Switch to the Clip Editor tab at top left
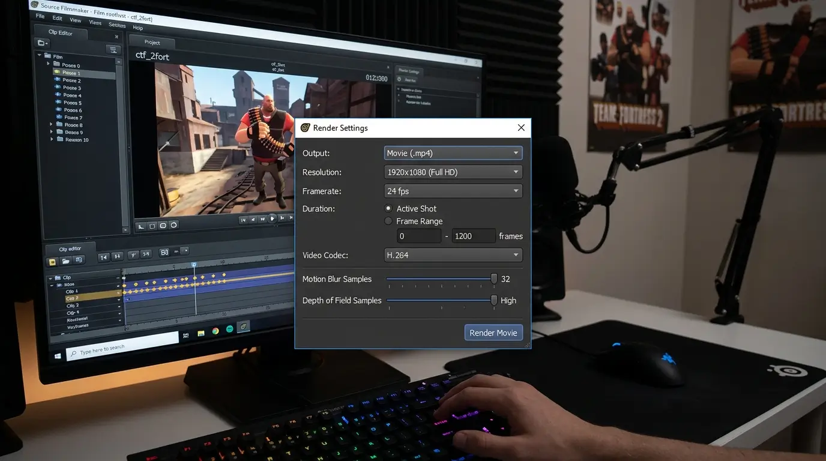826x461 pixels. pos(60,32)
